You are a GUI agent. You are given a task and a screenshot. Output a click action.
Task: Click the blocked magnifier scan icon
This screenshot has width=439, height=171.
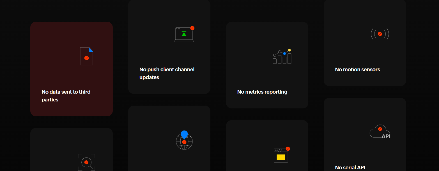86,162
